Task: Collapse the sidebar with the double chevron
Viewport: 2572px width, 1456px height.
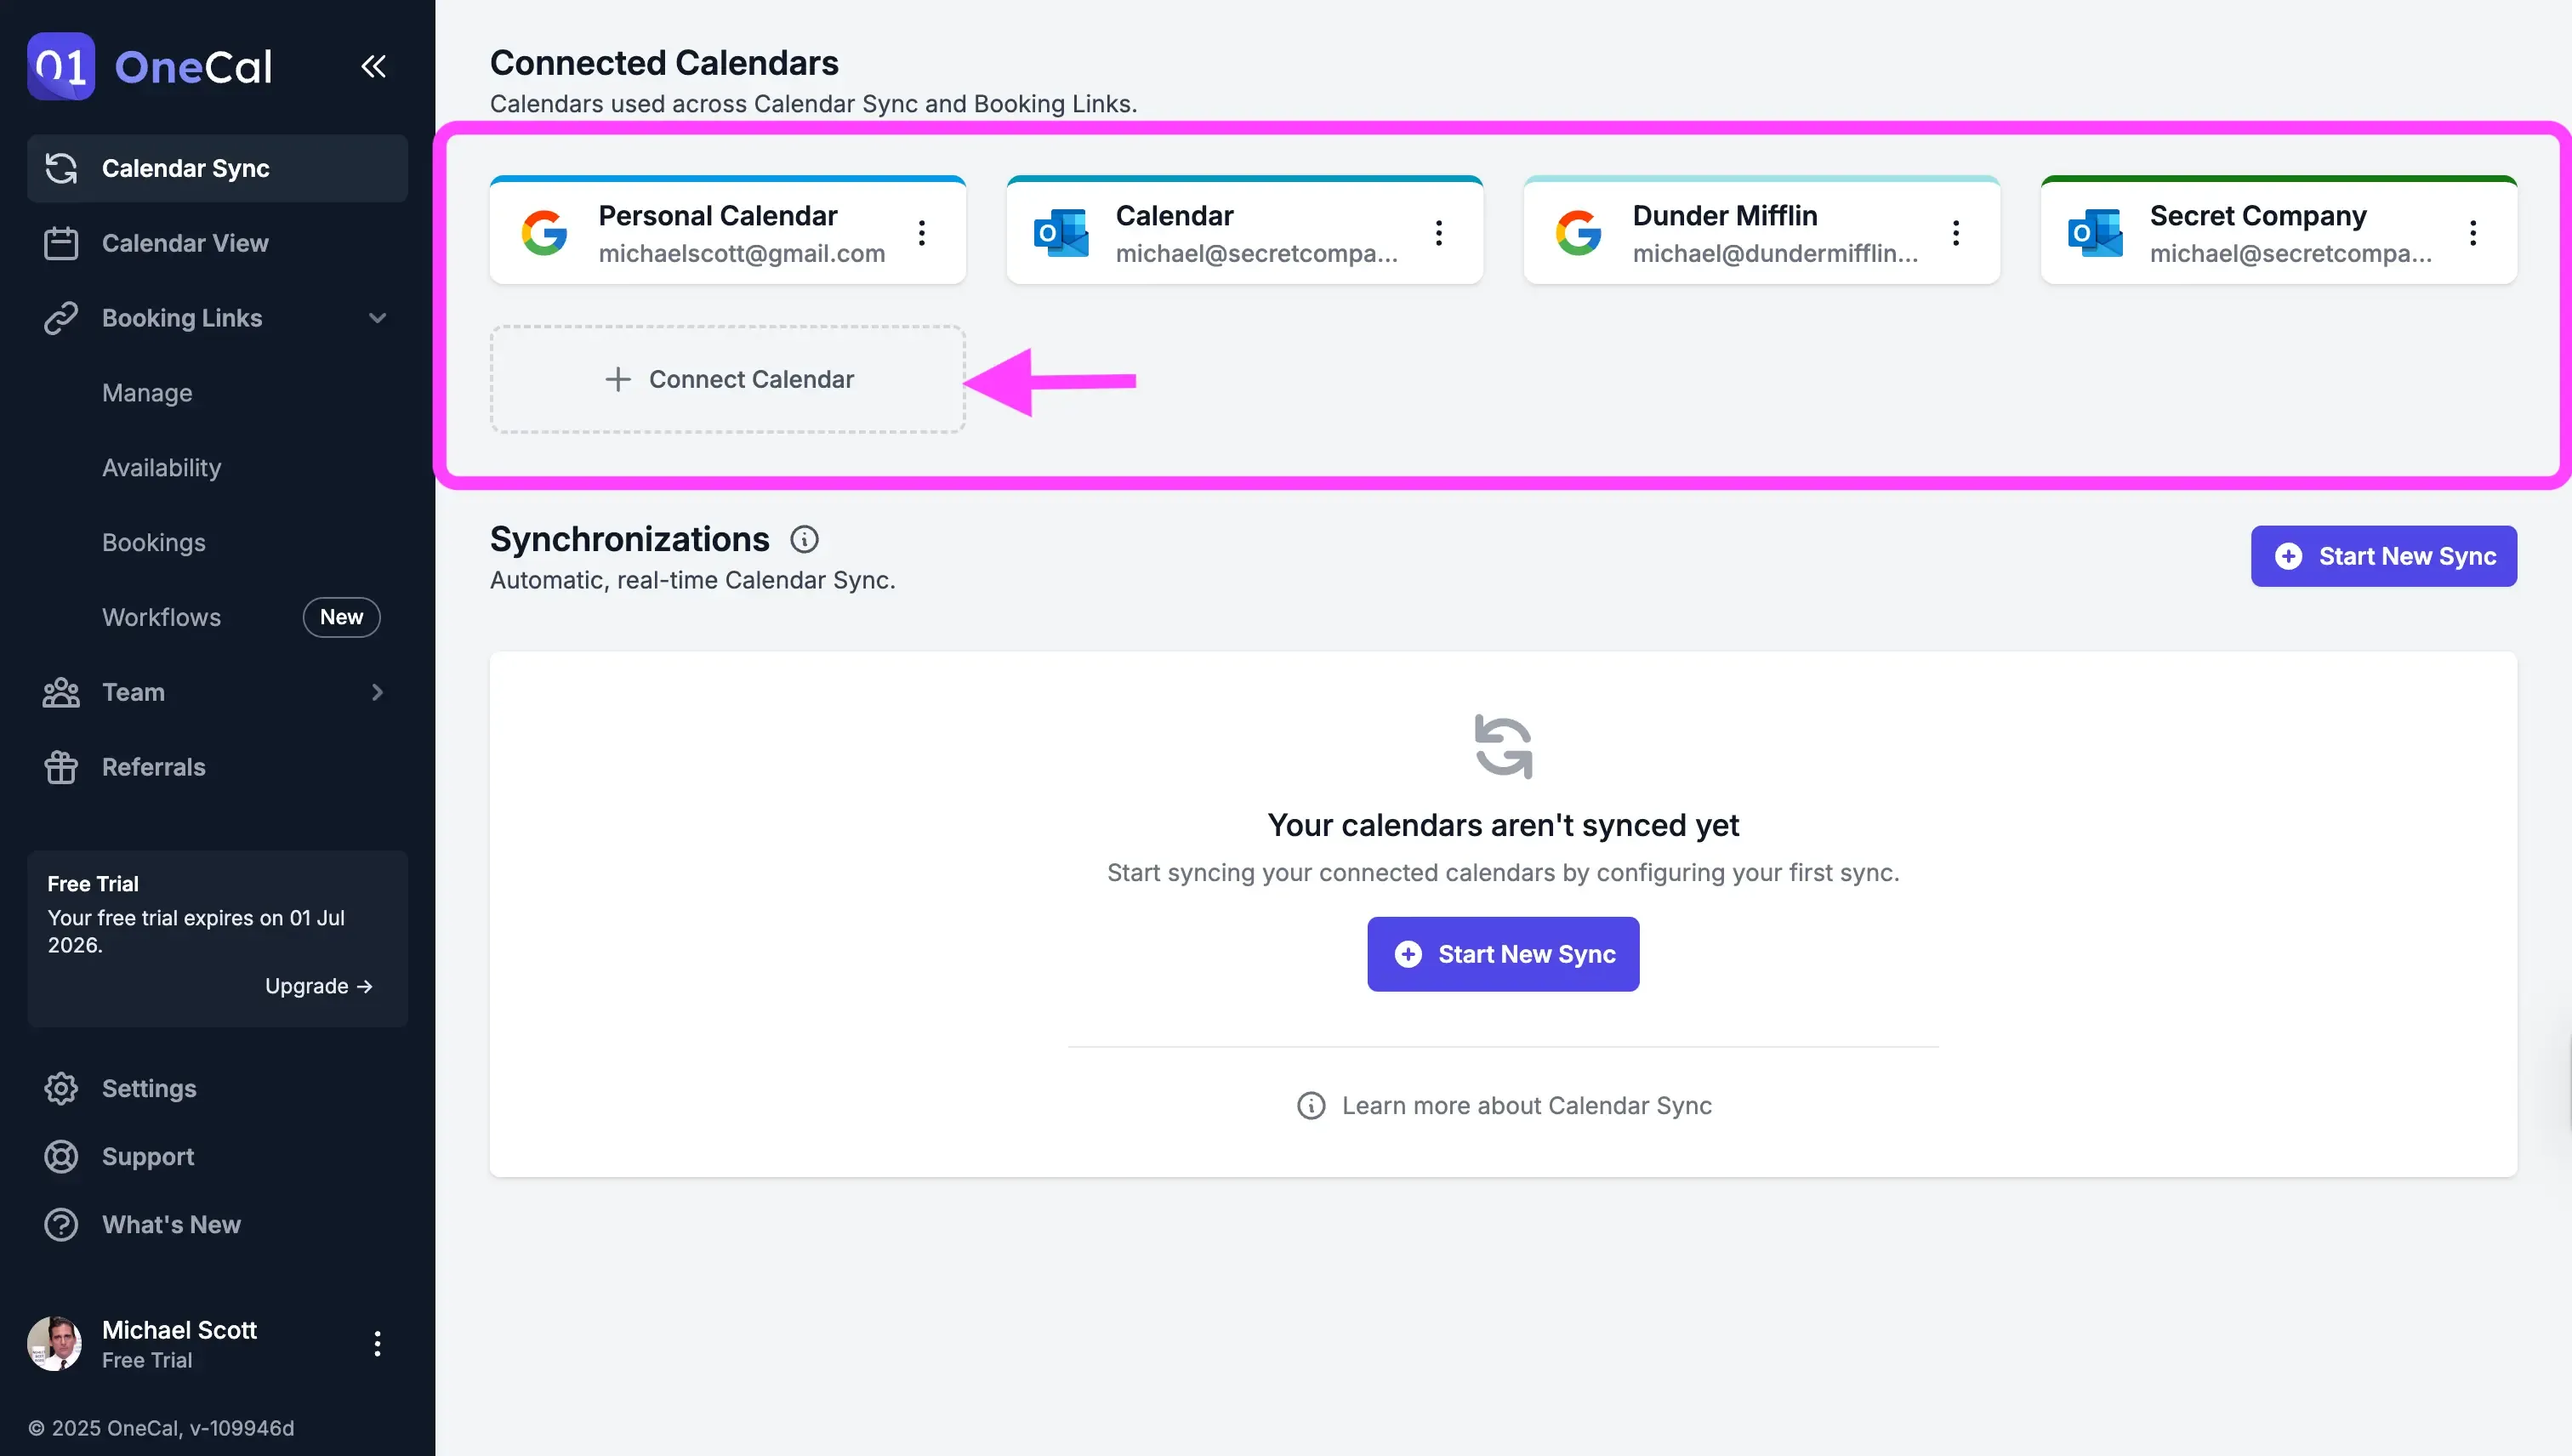Action: [x=373, y=66]
